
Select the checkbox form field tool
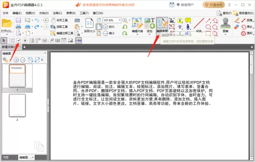(19, 40)
